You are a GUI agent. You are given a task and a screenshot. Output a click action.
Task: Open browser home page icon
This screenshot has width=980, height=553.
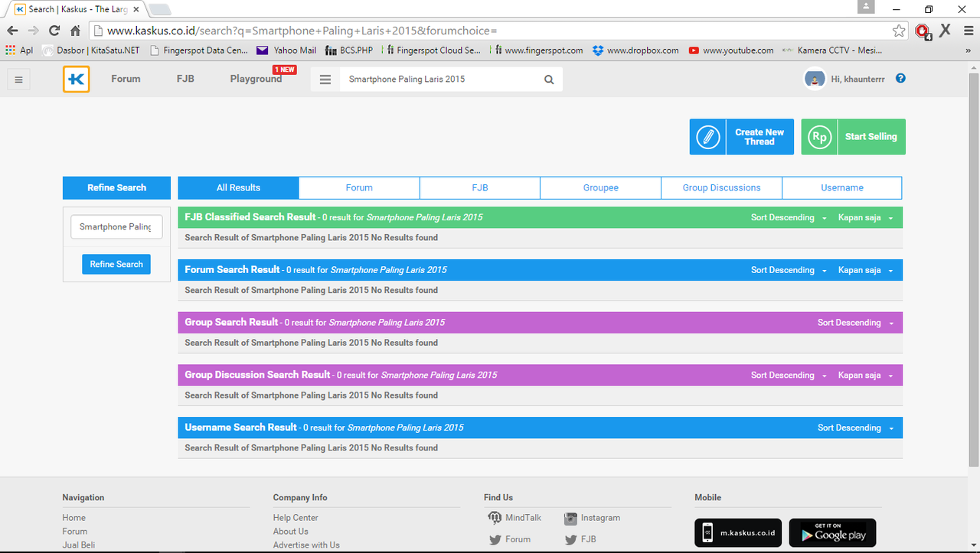(x=75, y=31)
